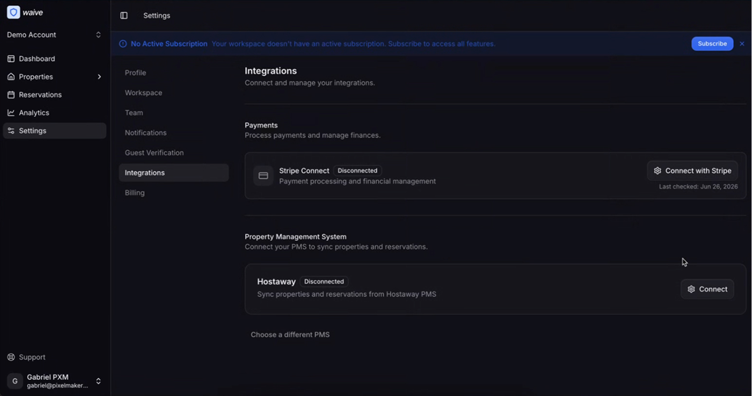Click the info icon in subscription banner
This screenshot has height=396, width=755.
[123, 44]
